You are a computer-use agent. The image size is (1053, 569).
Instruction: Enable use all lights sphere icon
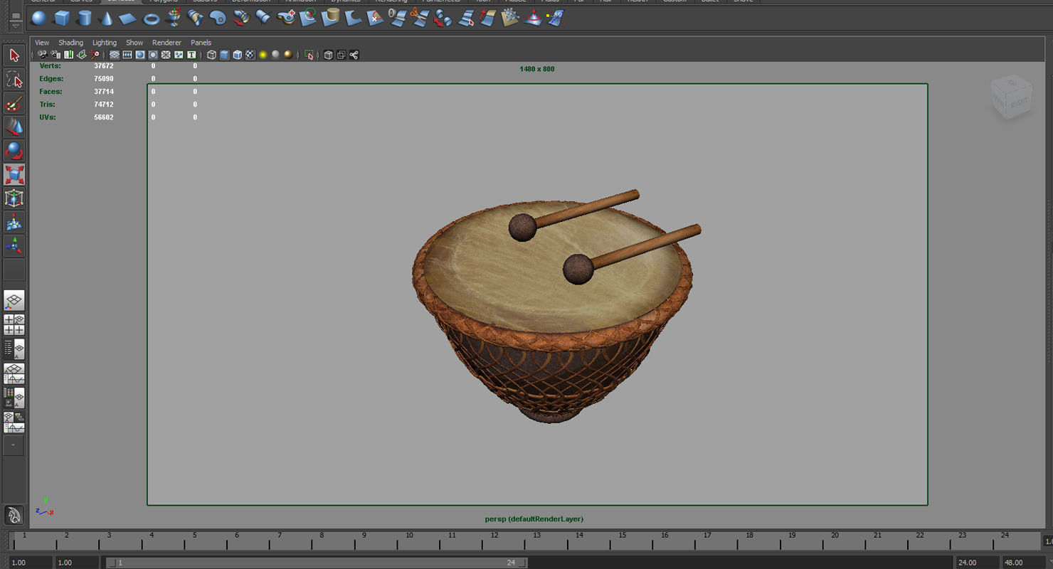(x=263, y=55)
